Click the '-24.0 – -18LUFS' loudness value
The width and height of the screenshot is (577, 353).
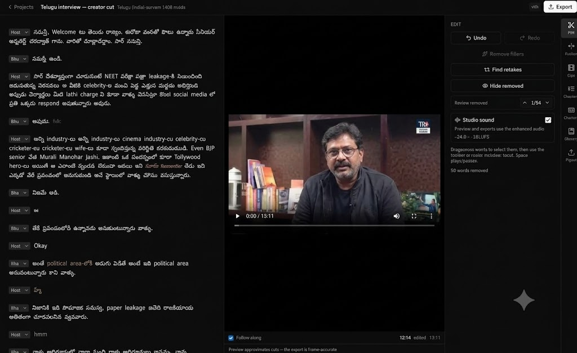pos(472,137)
